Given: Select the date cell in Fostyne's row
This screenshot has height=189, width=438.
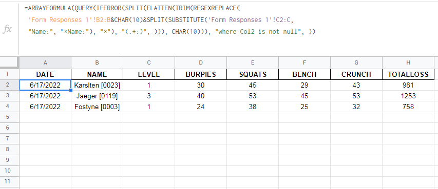Looking at the screenshot, I should pyautogui.click(x=45, y=107).
